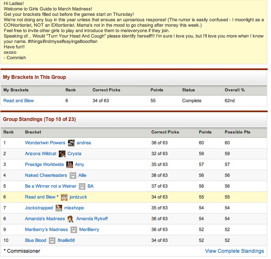This screenshot has height=259, width=271.
Task: Click andrea's avatar icon
Action: (71, 143)
